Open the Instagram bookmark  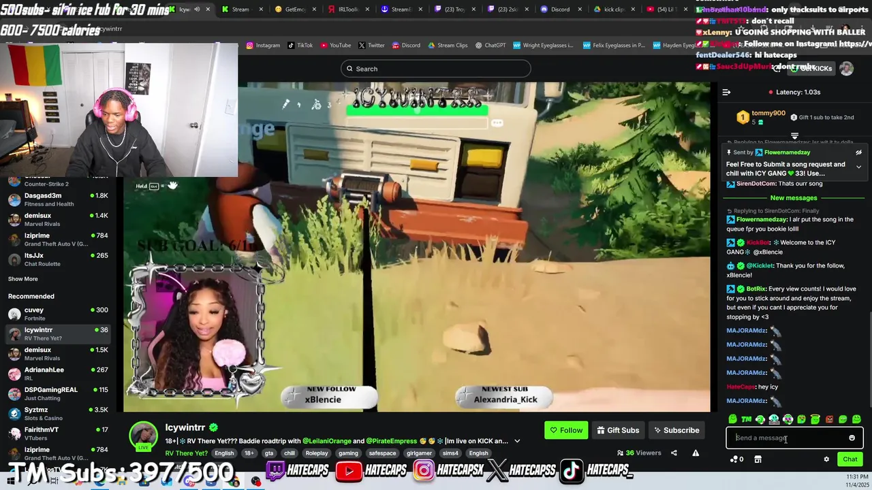point(263,46)
